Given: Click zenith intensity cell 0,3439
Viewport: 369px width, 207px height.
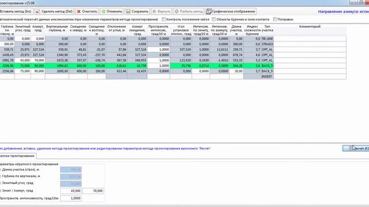Looking at the screenshot, I should [x=201, y=60].
